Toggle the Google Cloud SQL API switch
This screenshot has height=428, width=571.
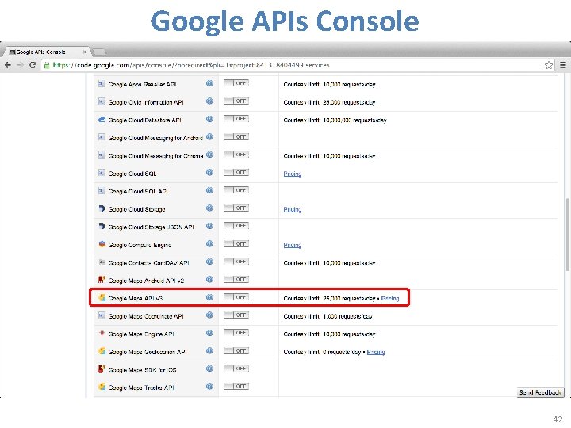coord(236,190)
